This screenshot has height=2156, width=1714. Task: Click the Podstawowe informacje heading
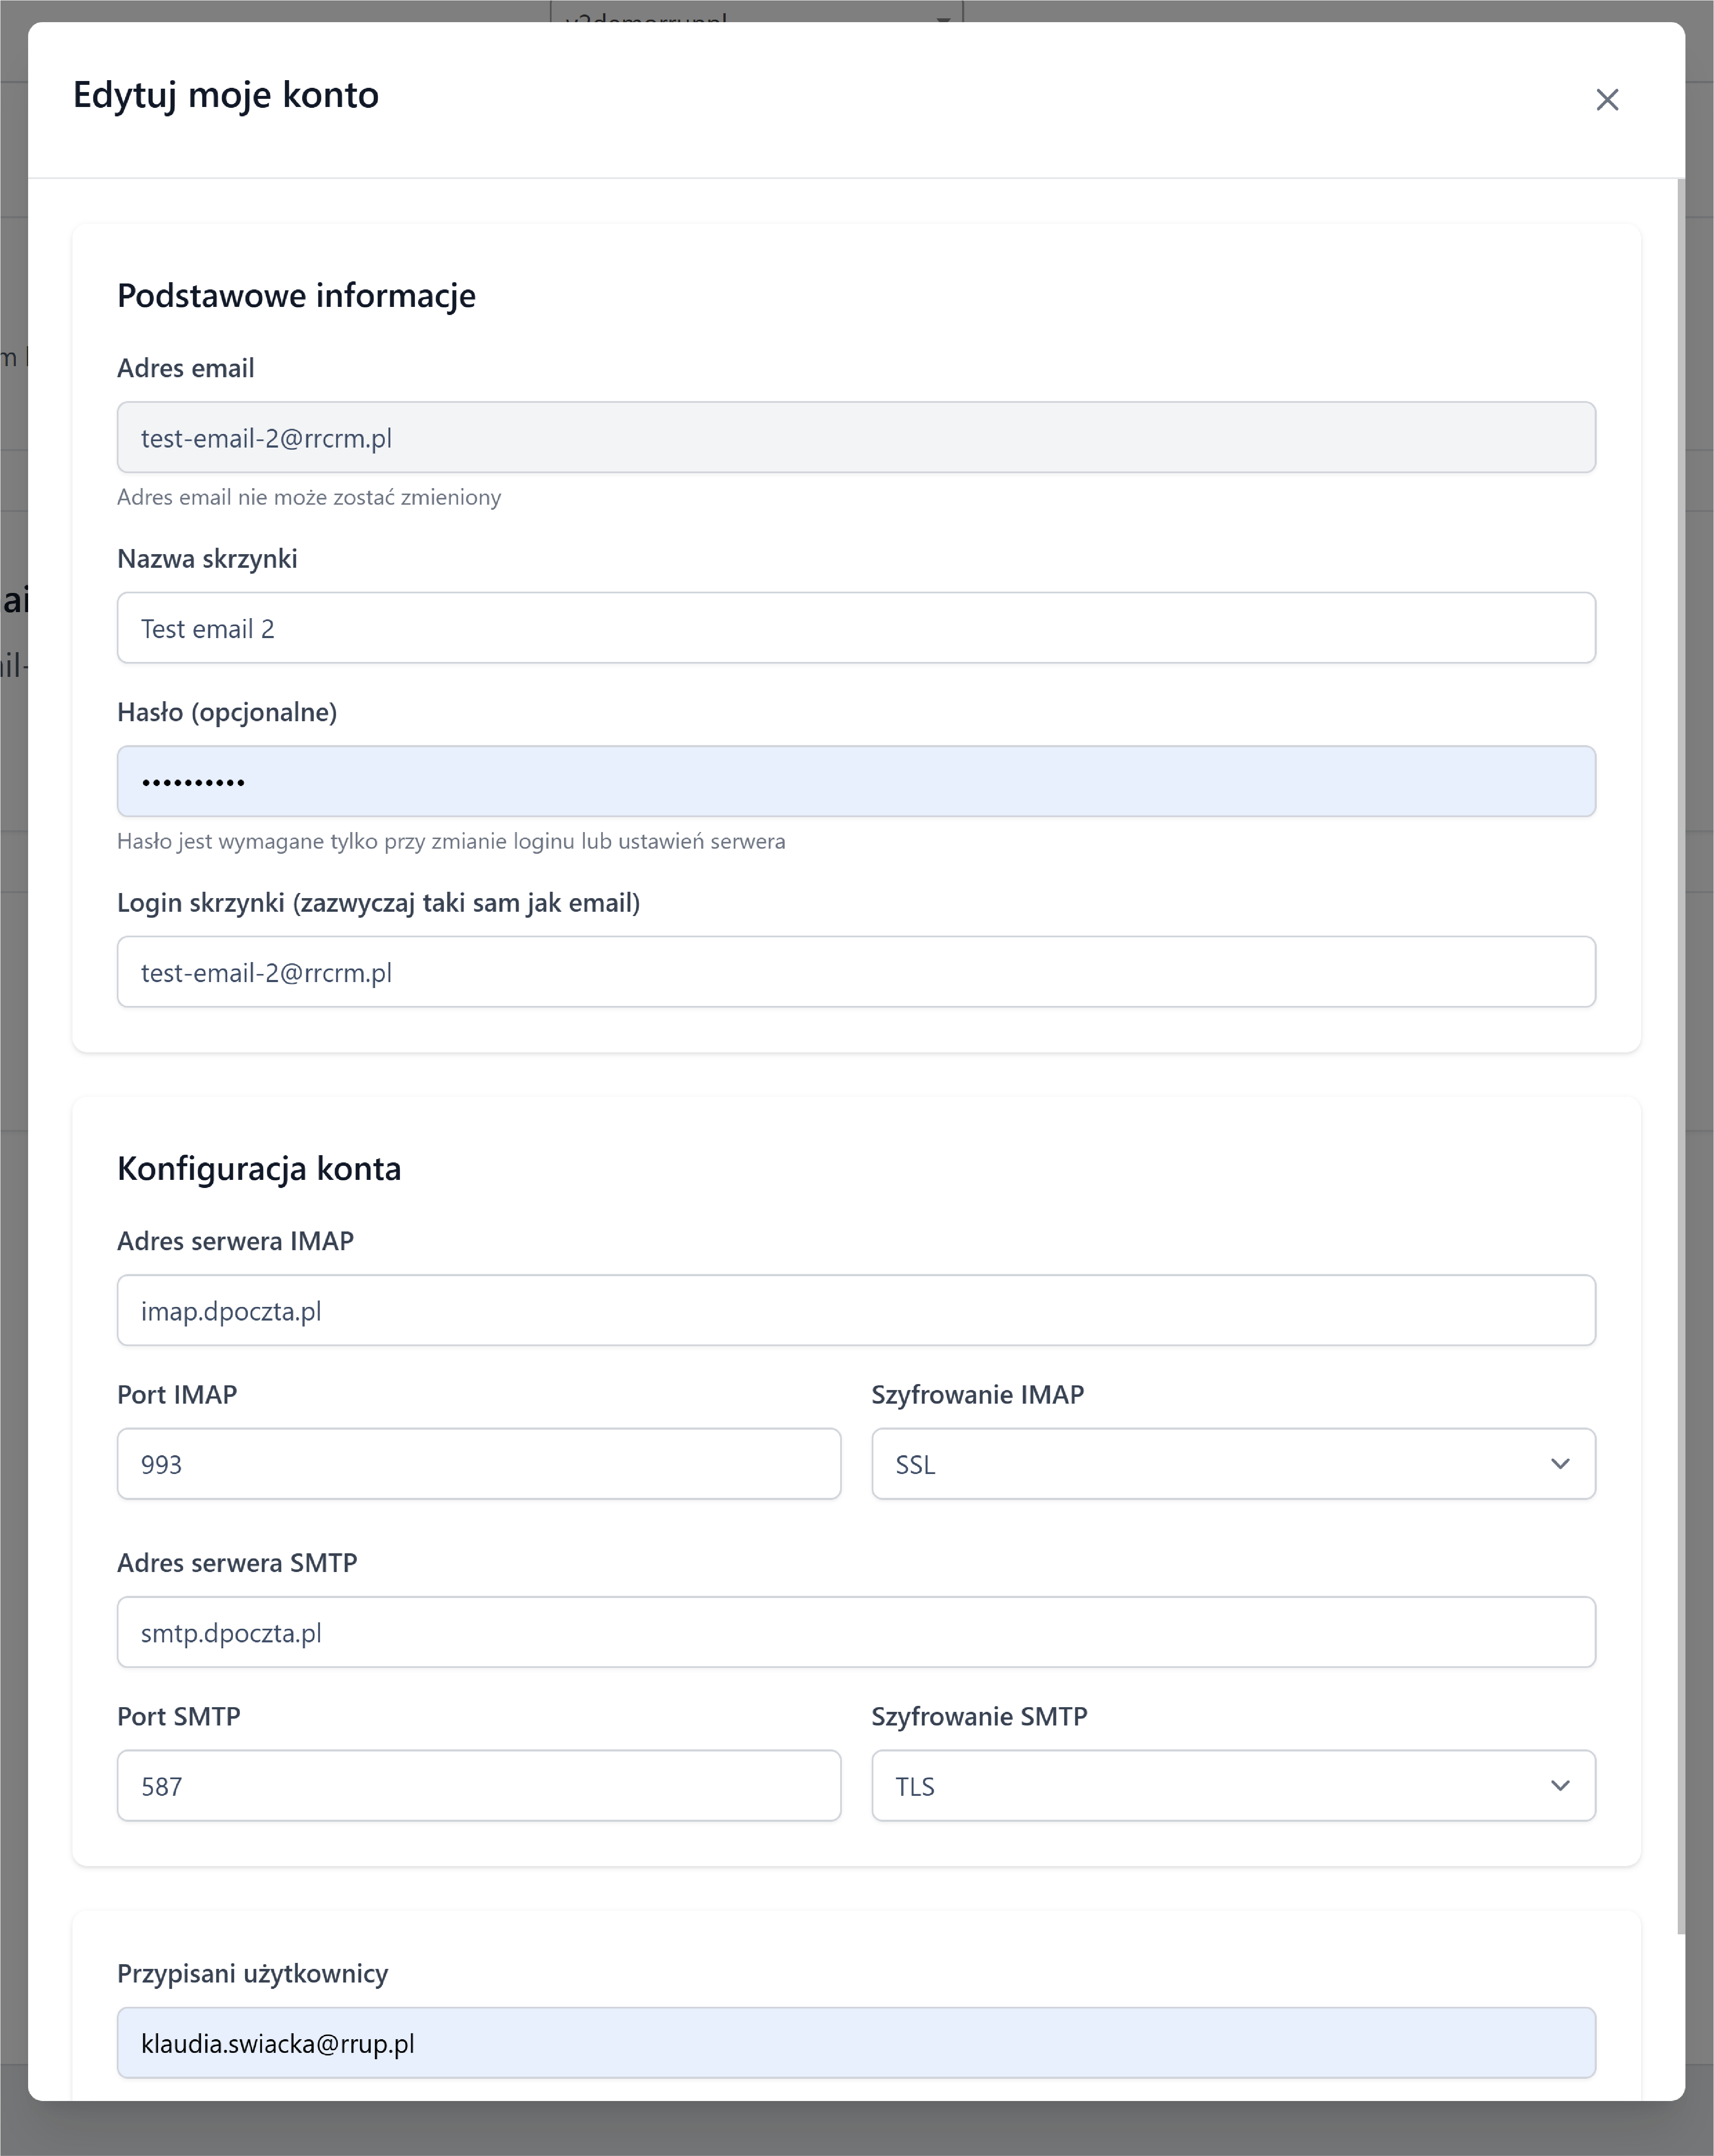(296, 296)
